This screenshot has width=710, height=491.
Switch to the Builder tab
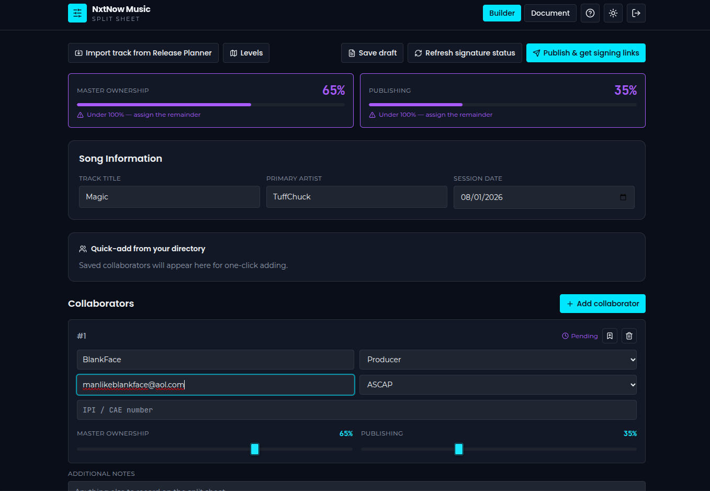point(502,13)
